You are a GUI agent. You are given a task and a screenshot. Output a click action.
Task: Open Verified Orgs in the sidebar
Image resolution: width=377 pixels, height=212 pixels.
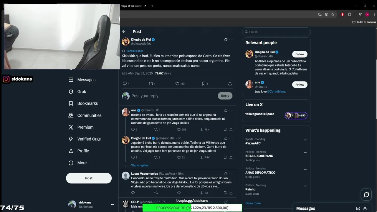click(85, 139)
